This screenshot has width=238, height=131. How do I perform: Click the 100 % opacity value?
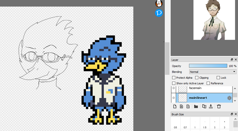232,66
